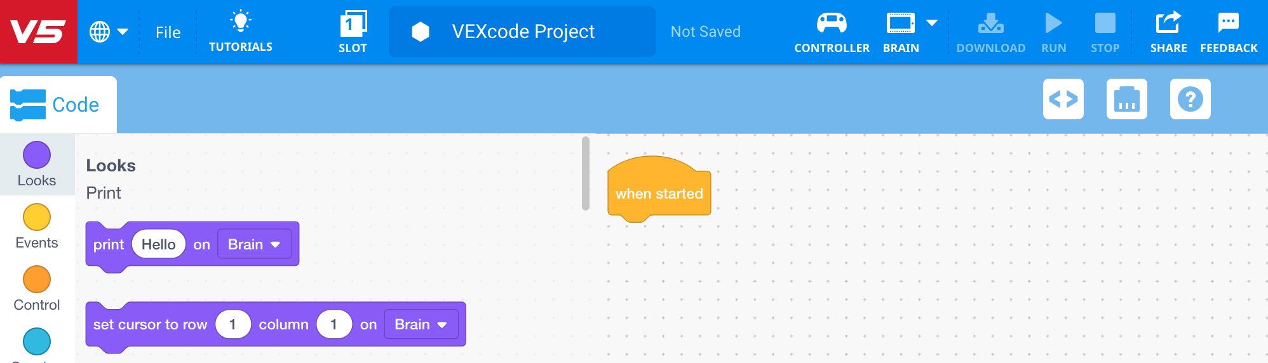The width and height of the screenshot is (1268, 363).
Task: Select the Code tab
Action: [x=57, y=105]
